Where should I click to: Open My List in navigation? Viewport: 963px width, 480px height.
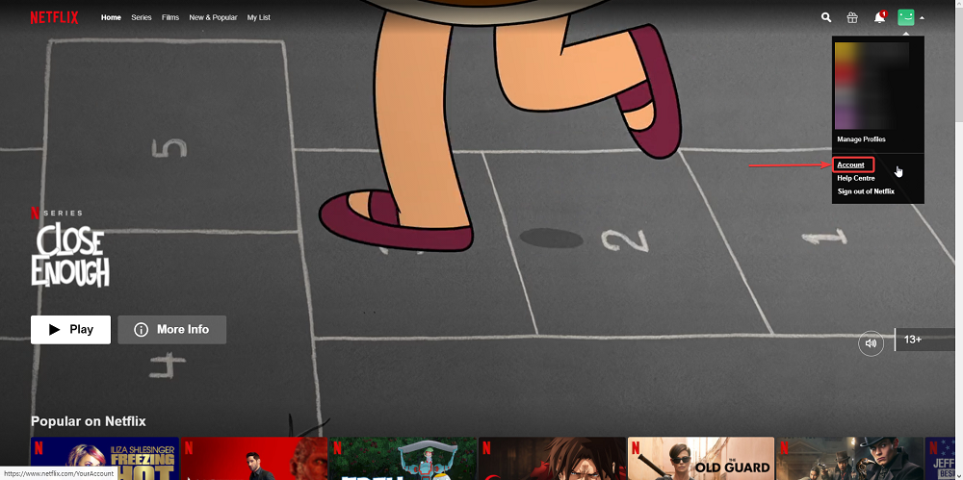pos(258,17)
